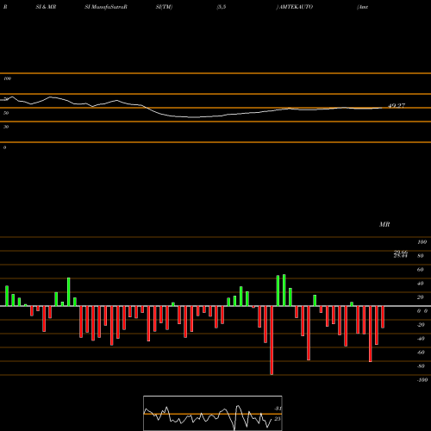The image size is (431, 431).
Task: Click the MR right axis label -100
Action: click(422, 380)
